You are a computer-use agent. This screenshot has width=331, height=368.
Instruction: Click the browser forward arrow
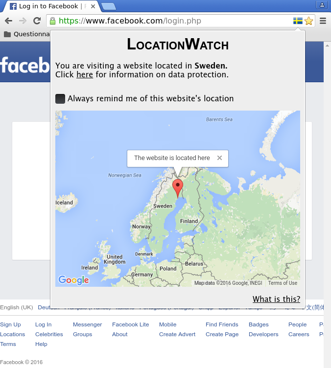23,21
